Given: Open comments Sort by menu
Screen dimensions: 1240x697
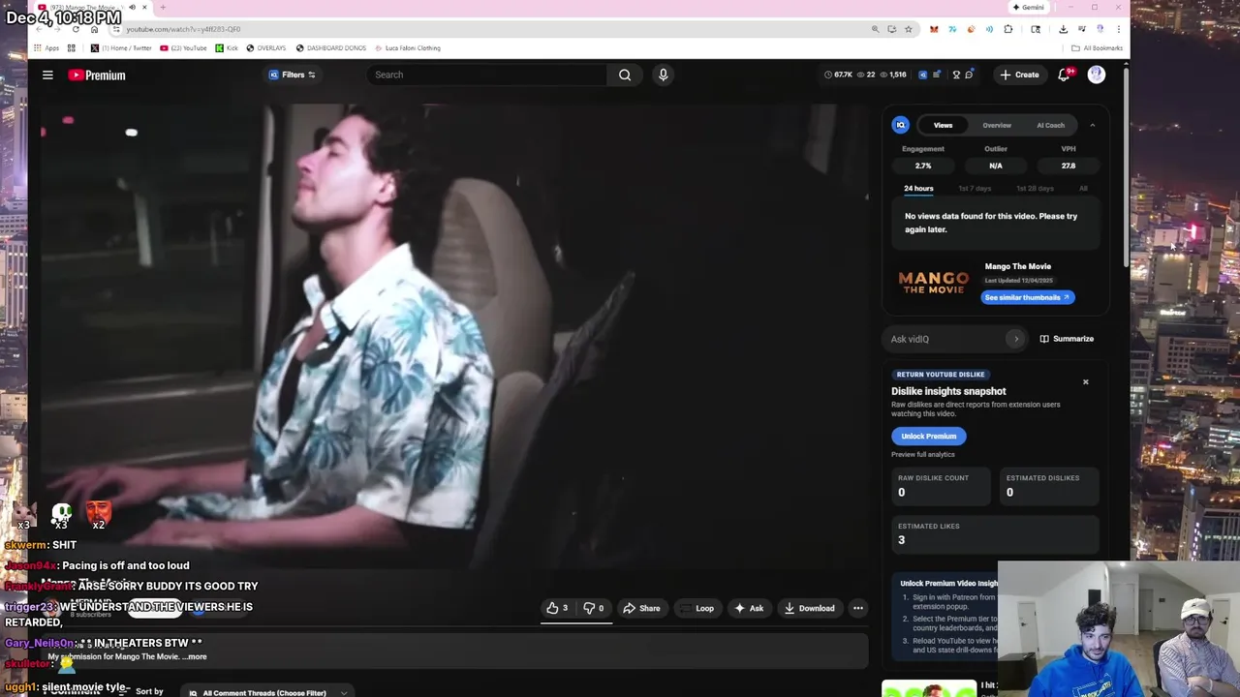Looking at the screenshot, I should [149, 691].
